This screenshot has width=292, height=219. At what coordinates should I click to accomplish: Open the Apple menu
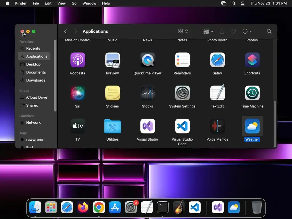7,3
